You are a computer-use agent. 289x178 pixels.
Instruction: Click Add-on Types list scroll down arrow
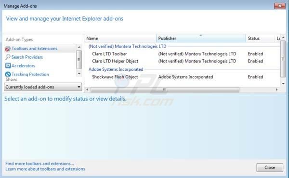coord(79,74)
